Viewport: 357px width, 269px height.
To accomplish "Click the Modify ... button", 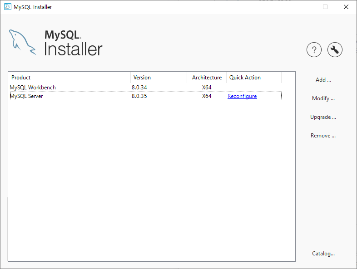I will pos(323,98).
